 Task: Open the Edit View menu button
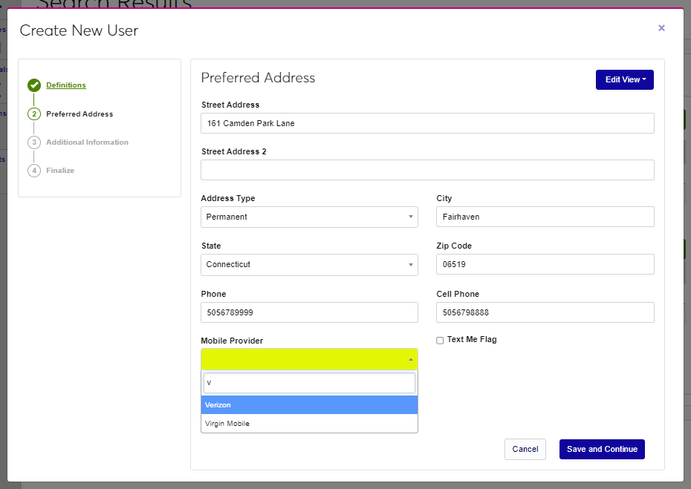tap(624, 79)
